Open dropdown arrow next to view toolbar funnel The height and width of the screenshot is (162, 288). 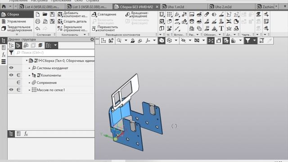tap(254, 40)
